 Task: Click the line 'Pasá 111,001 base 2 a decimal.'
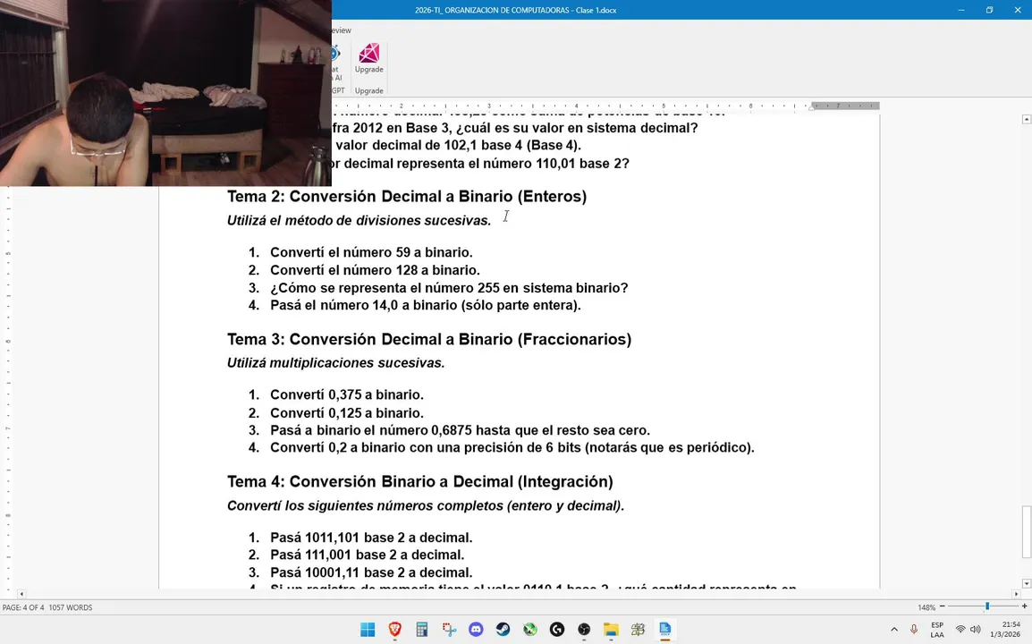368,555
